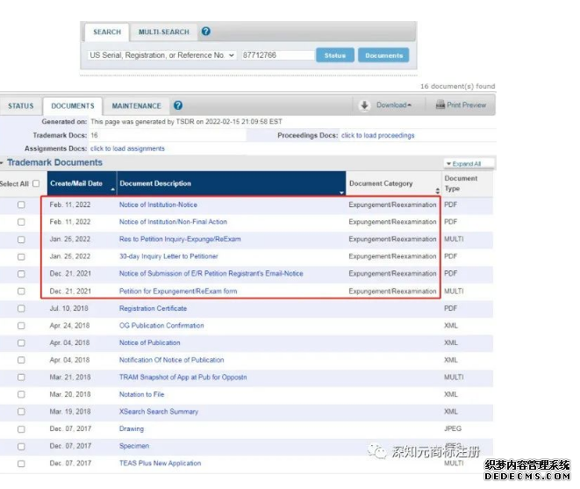
Task: Check the Notice of Institution-Notice row box
Action: pyautogui.click(x=21, y=205)
